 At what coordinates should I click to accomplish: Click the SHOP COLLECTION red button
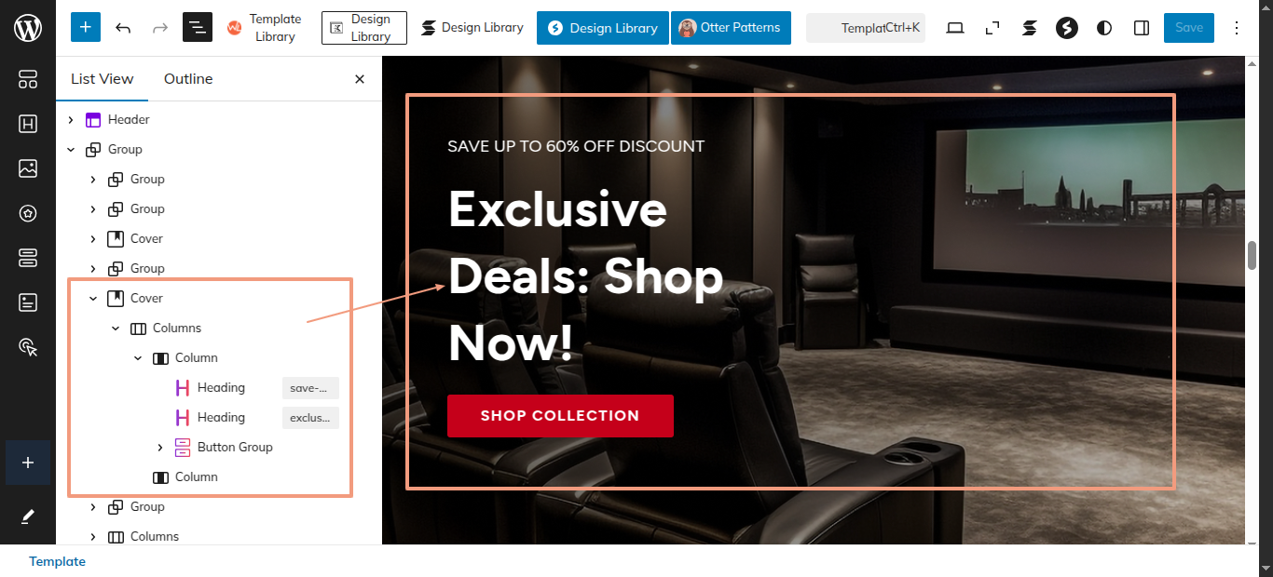[x=560, y=416]
